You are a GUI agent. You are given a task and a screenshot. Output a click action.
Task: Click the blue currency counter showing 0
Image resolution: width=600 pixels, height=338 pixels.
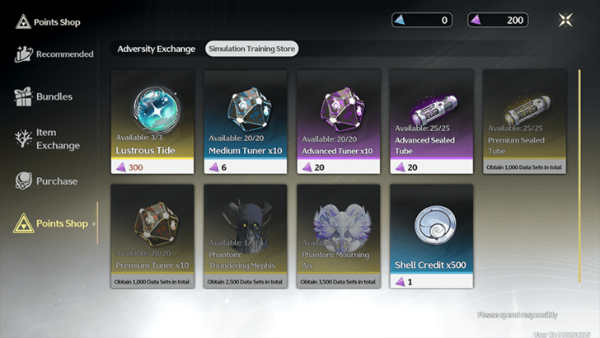[422, 20]
